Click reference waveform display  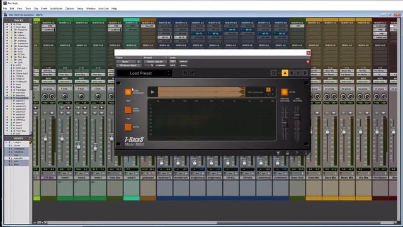pos(201,92)
